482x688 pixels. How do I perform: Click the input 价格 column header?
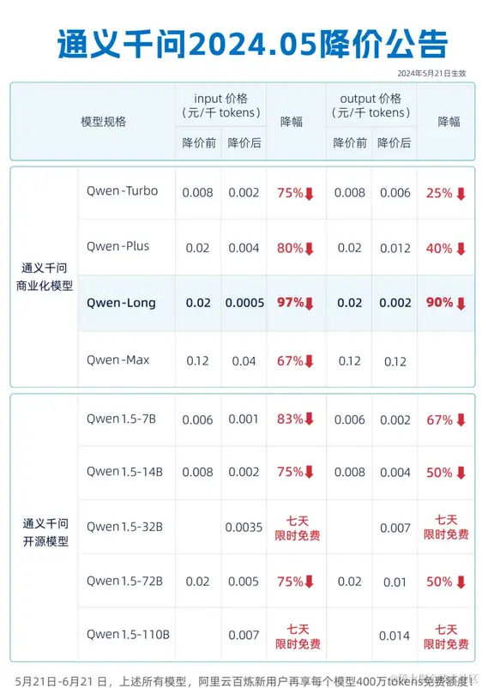click(x=221, y=106)
